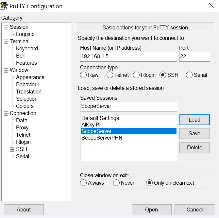Open the Rlogin category in tree

23,142
